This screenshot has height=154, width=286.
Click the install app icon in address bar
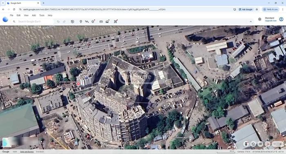point(235,9)
